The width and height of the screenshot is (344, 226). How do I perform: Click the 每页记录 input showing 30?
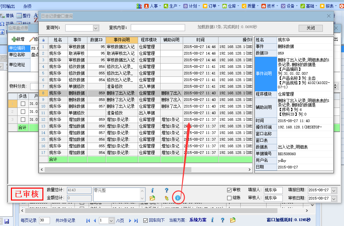coord(45,220)
